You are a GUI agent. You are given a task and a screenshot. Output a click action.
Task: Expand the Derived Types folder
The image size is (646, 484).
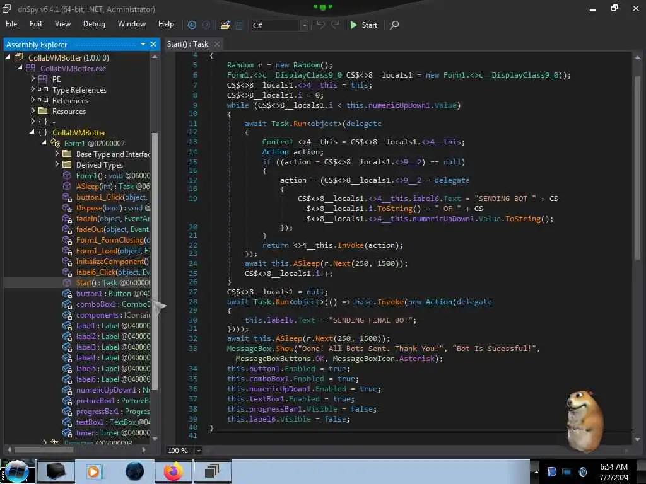(x=57, y=164)
